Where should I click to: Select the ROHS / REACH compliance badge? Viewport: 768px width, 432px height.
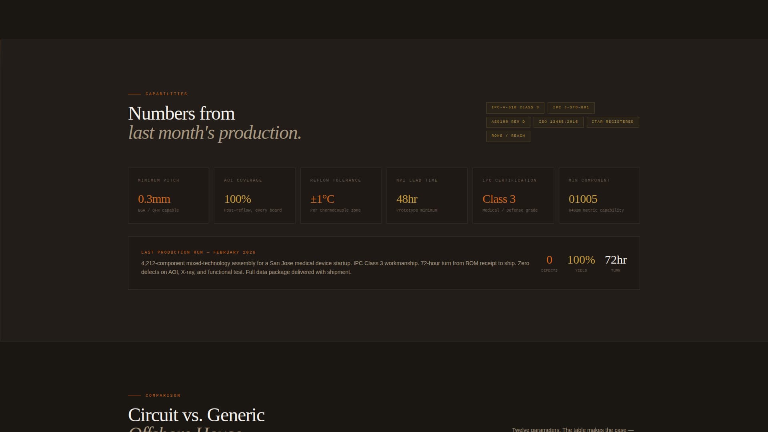[x=508, y=136]
